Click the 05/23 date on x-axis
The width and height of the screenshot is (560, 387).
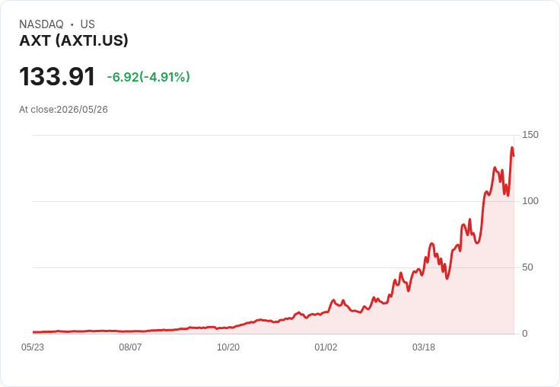33,347
